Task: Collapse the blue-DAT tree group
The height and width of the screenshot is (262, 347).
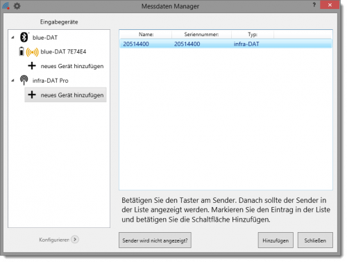Action: 13,38
